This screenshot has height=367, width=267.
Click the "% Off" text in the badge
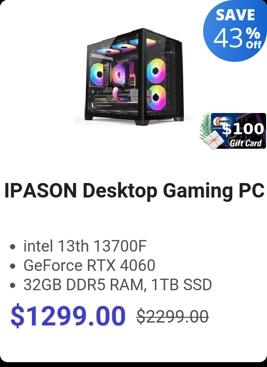click(x=253, y=38)
